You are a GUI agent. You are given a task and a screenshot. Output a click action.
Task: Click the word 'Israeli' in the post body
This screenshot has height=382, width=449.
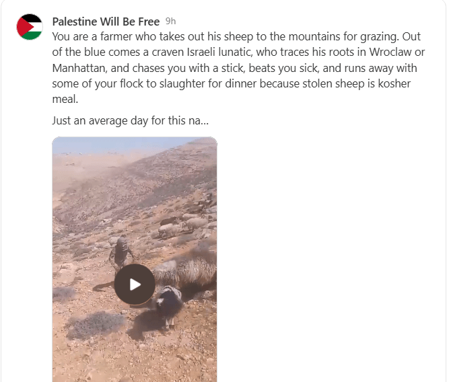tap(201, 52)
